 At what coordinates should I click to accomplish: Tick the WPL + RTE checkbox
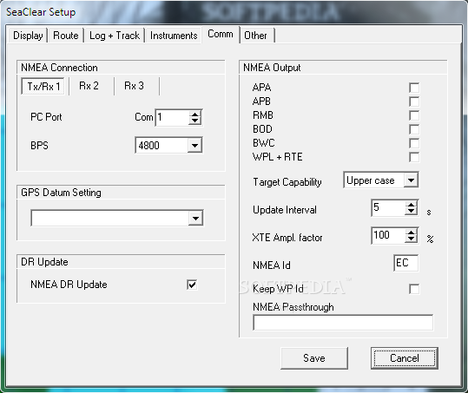(414, 157)
